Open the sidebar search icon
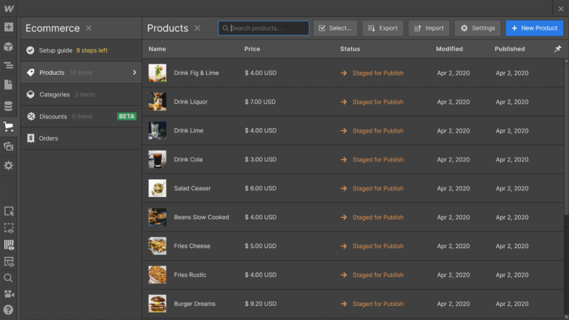569x320 pixels. point(9,279)
